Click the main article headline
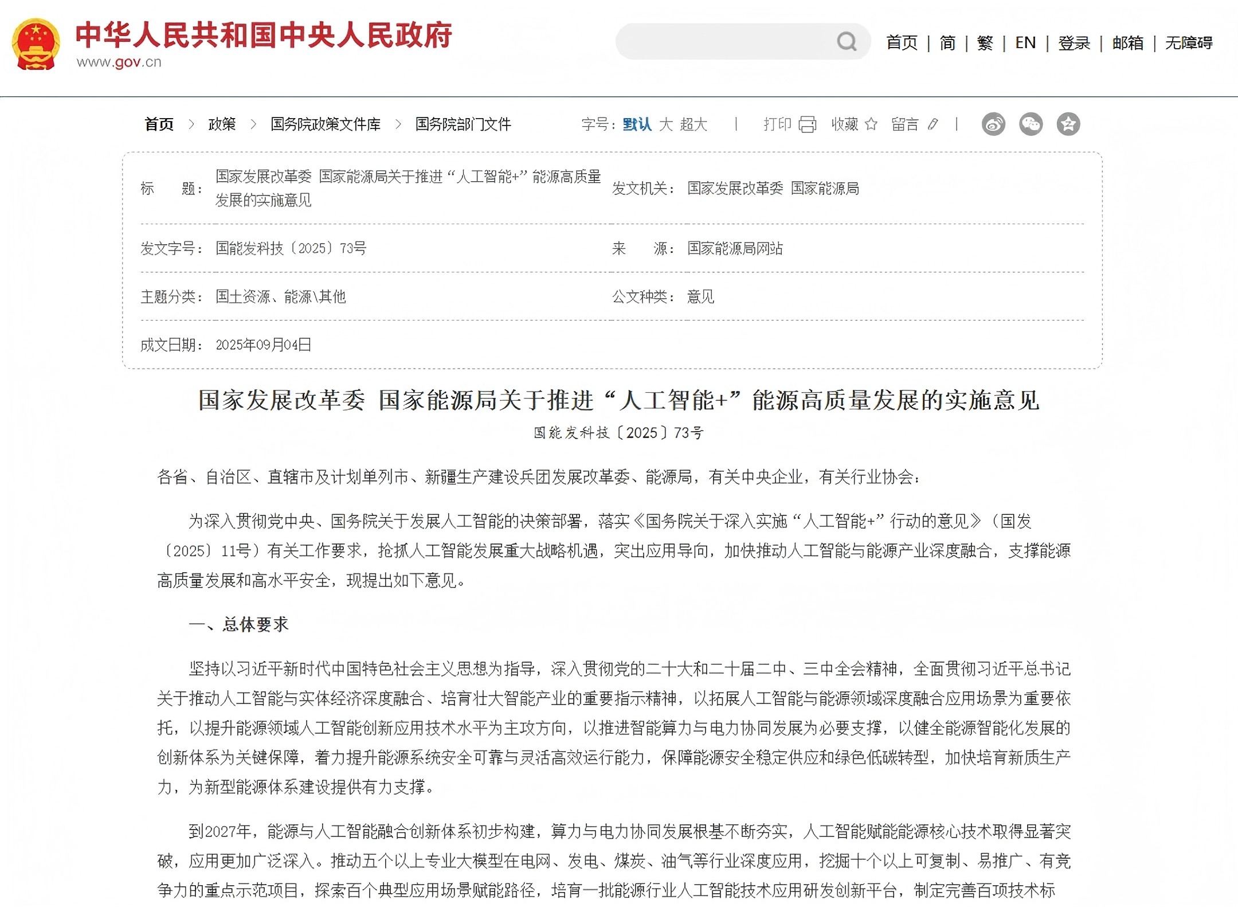Image resolution: width=1238 pixels, height=907 pixels. [x=619, y=400]
